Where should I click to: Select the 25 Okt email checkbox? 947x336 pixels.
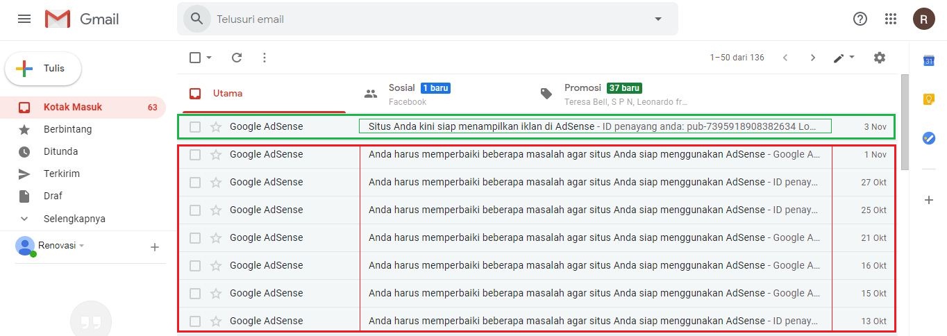(x=195, y=210)
